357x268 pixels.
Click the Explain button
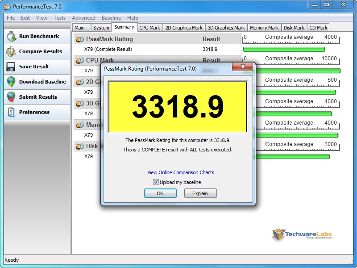tap(200, 193)
